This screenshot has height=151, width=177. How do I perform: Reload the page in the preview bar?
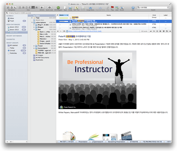pos(64,31)
